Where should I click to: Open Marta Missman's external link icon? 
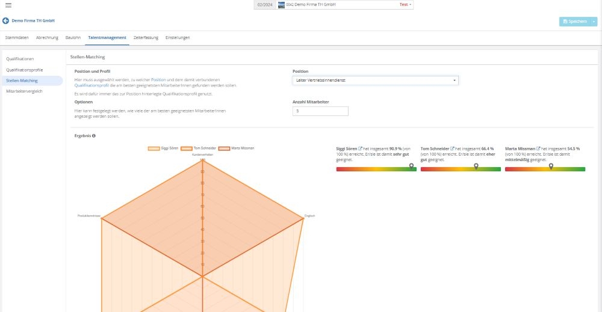pos(538,148)
